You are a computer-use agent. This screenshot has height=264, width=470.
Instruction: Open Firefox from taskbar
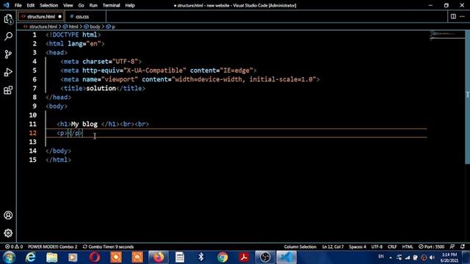(159, 257)
